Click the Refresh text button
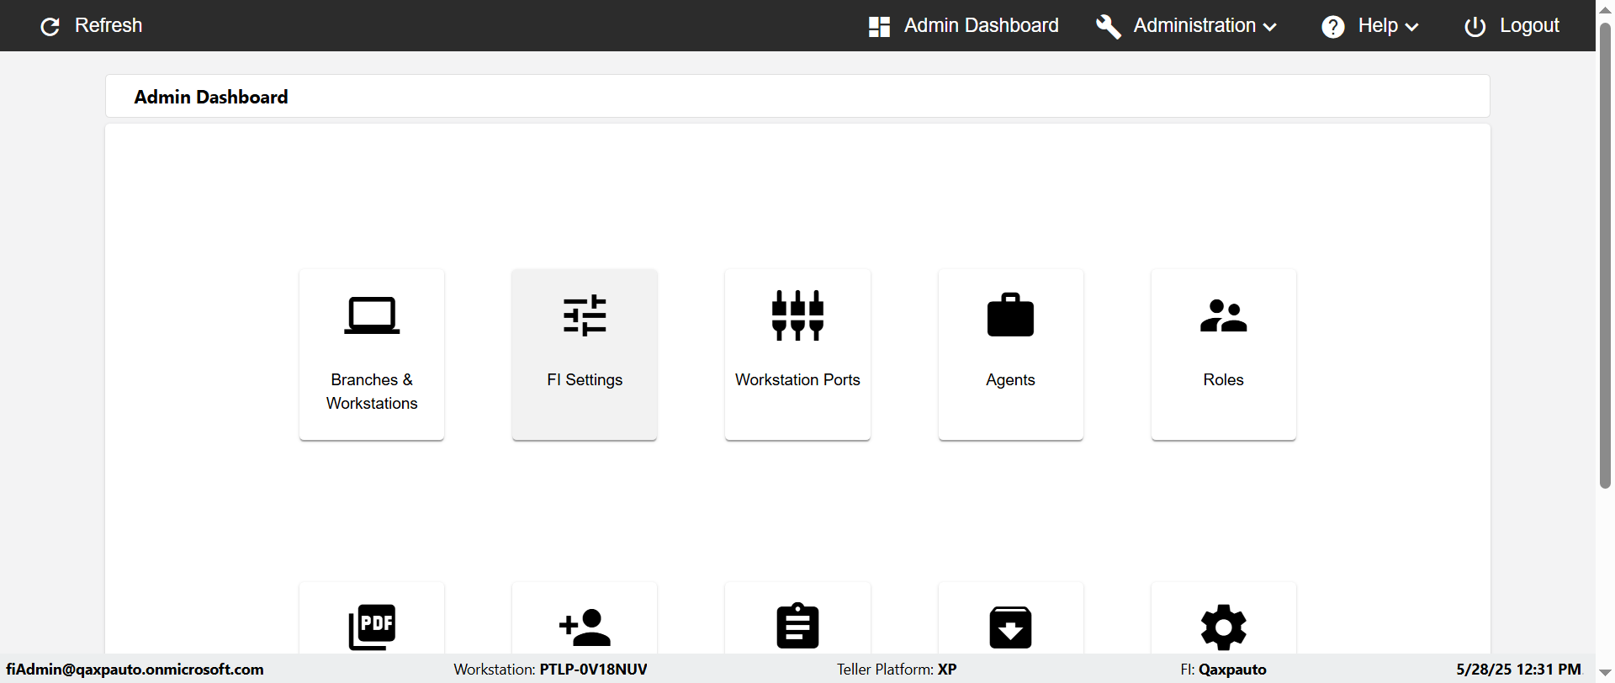 [109, 25]
